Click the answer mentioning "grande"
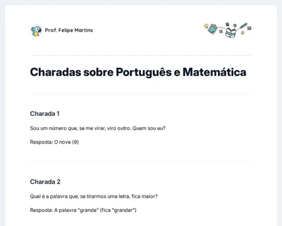Viewport: 282px width, 226px height. coord(83,210)
